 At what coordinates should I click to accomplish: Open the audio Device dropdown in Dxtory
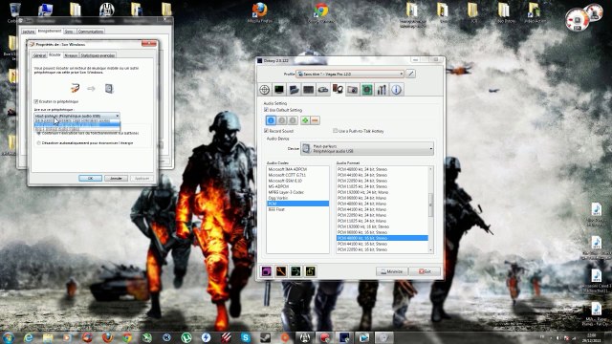[x=367, y=149]
